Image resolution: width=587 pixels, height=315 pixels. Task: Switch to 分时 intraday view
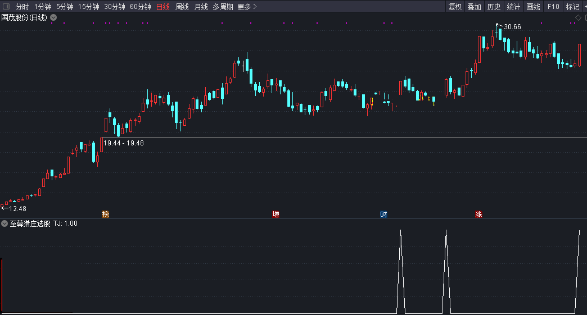22,7
